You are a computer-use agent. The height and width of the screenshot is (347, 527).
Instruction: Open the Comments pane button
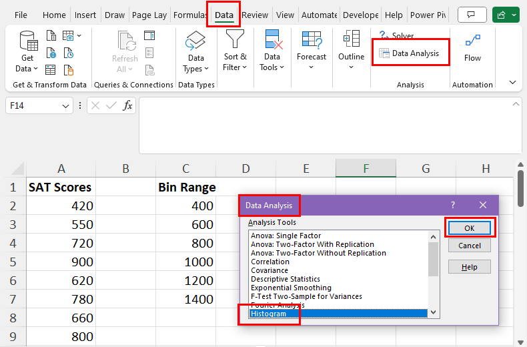(472, 15)
